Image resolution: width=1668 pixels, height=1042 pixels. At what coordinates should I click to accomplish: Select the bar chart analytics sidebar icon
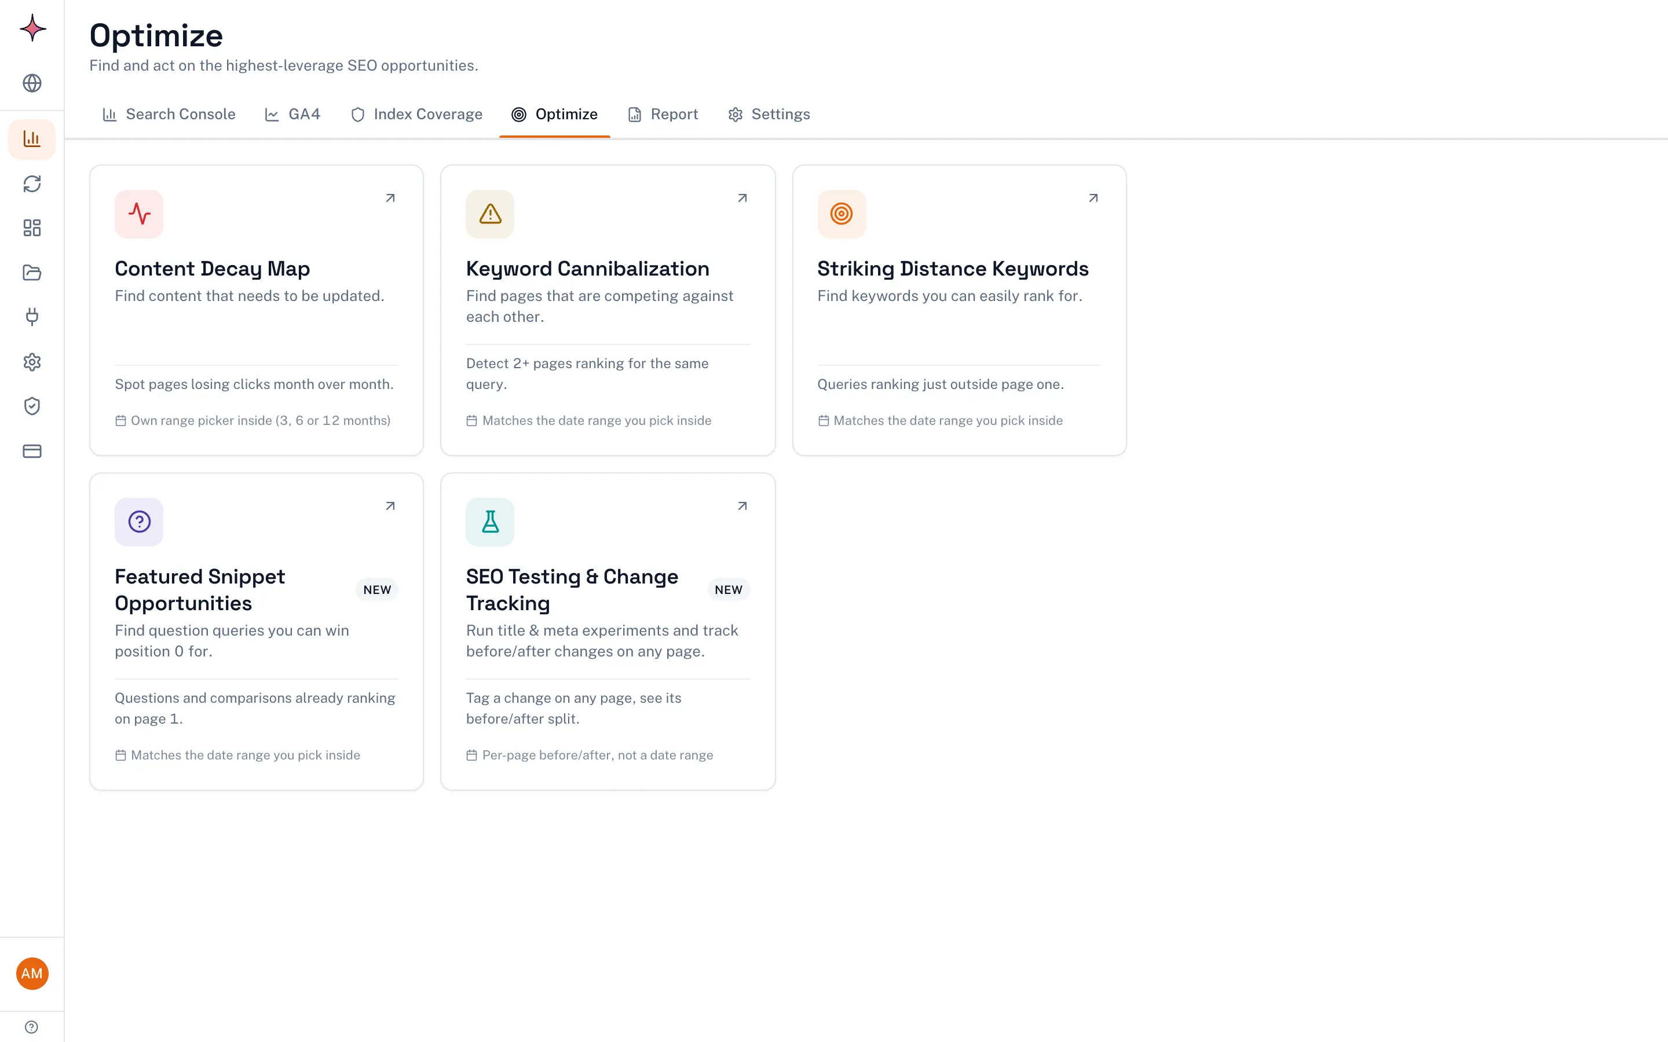tap(32, 139)
